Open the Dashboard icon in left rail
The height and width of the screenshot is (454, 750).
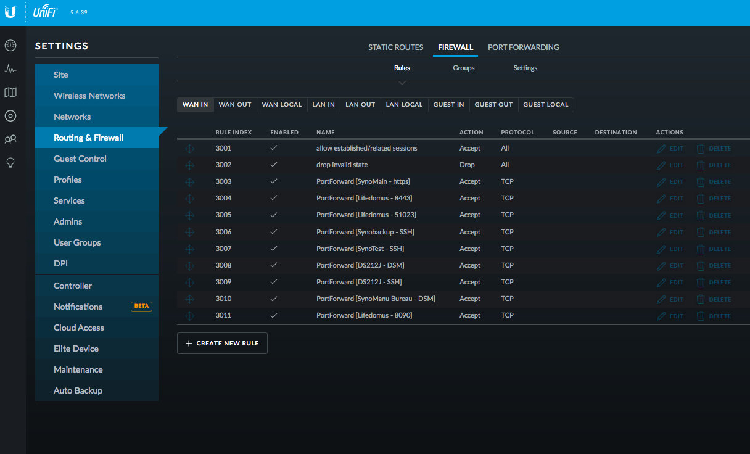tap(10, 46)
